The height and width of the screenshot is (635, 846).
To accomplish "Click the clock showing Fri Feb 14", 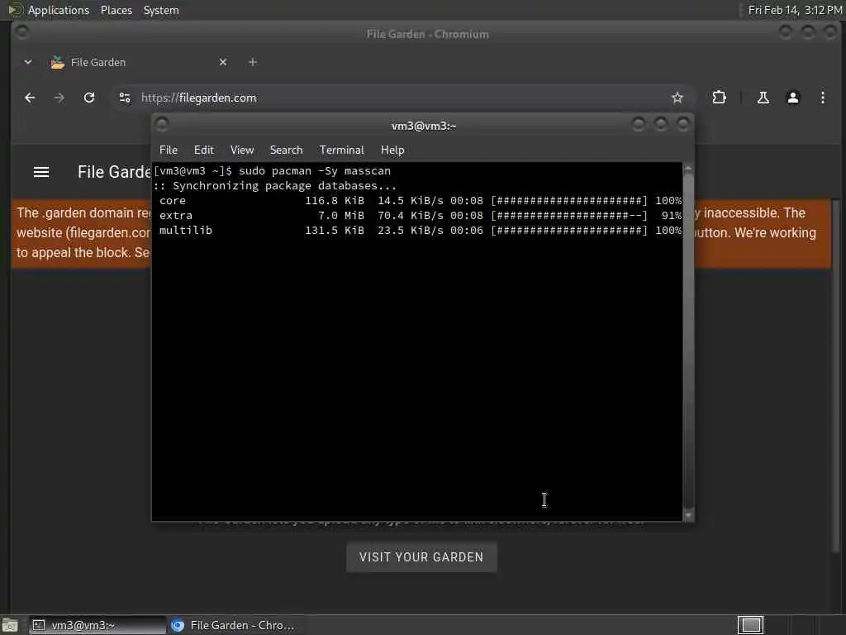I will [794, 10].
